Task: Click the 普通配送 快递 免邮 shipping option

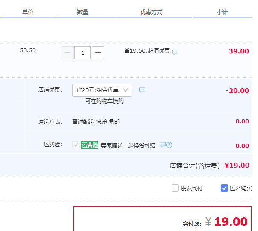Action: click(96, 121)
